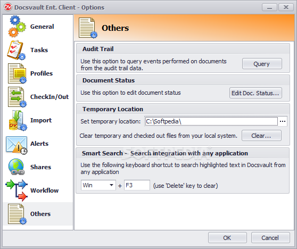Select the Workflow label
297x249 pixels.
45,190
